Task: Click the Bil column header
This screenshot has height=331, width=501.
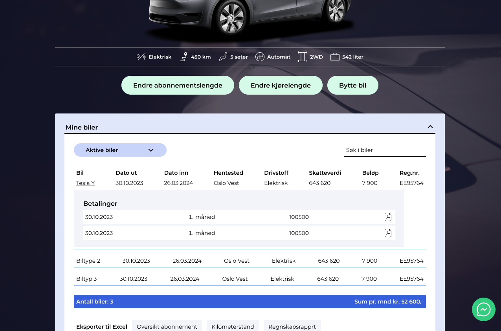Action: pyautogui.click(x=80, y=173)
